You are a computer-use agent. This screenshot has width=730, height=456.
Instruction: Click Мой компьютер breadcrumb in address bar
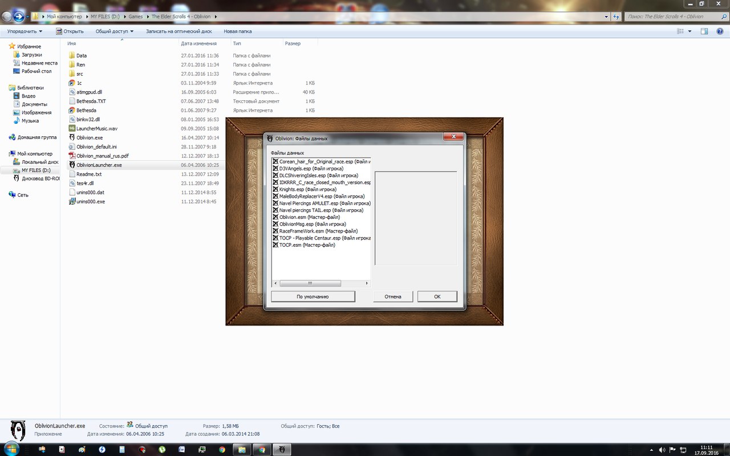[64, 17]
